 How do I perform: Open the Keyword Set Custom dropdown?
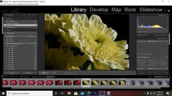[x=156, y=69]
